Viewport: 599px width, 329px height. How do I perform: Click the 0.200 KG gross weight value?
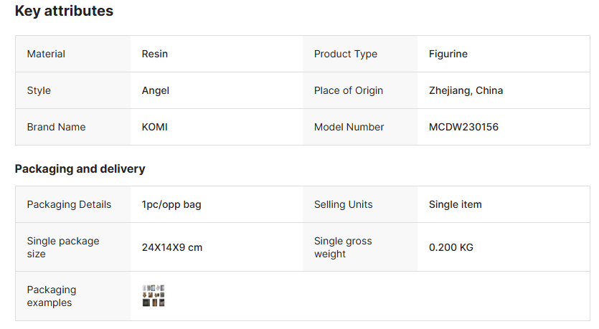pyautogui.click(x=451, y=247)
